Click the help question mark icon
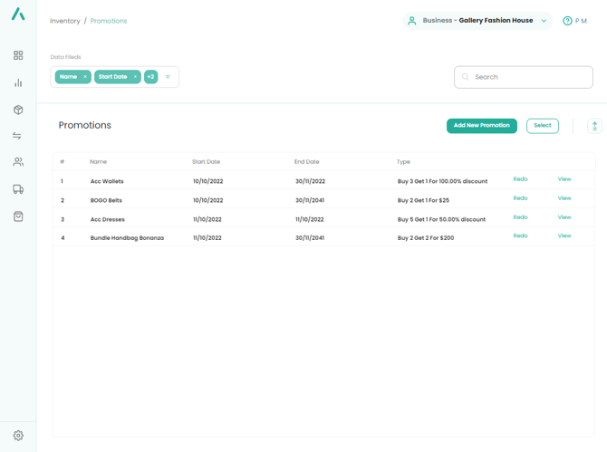This screenshot has width=607, height=452. coord(568,21)
